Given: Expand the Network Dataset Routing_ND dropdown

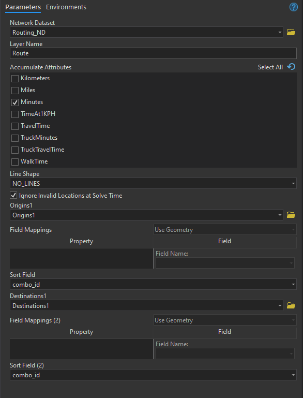Looking at the screenshot, I should tap(146, 32).
